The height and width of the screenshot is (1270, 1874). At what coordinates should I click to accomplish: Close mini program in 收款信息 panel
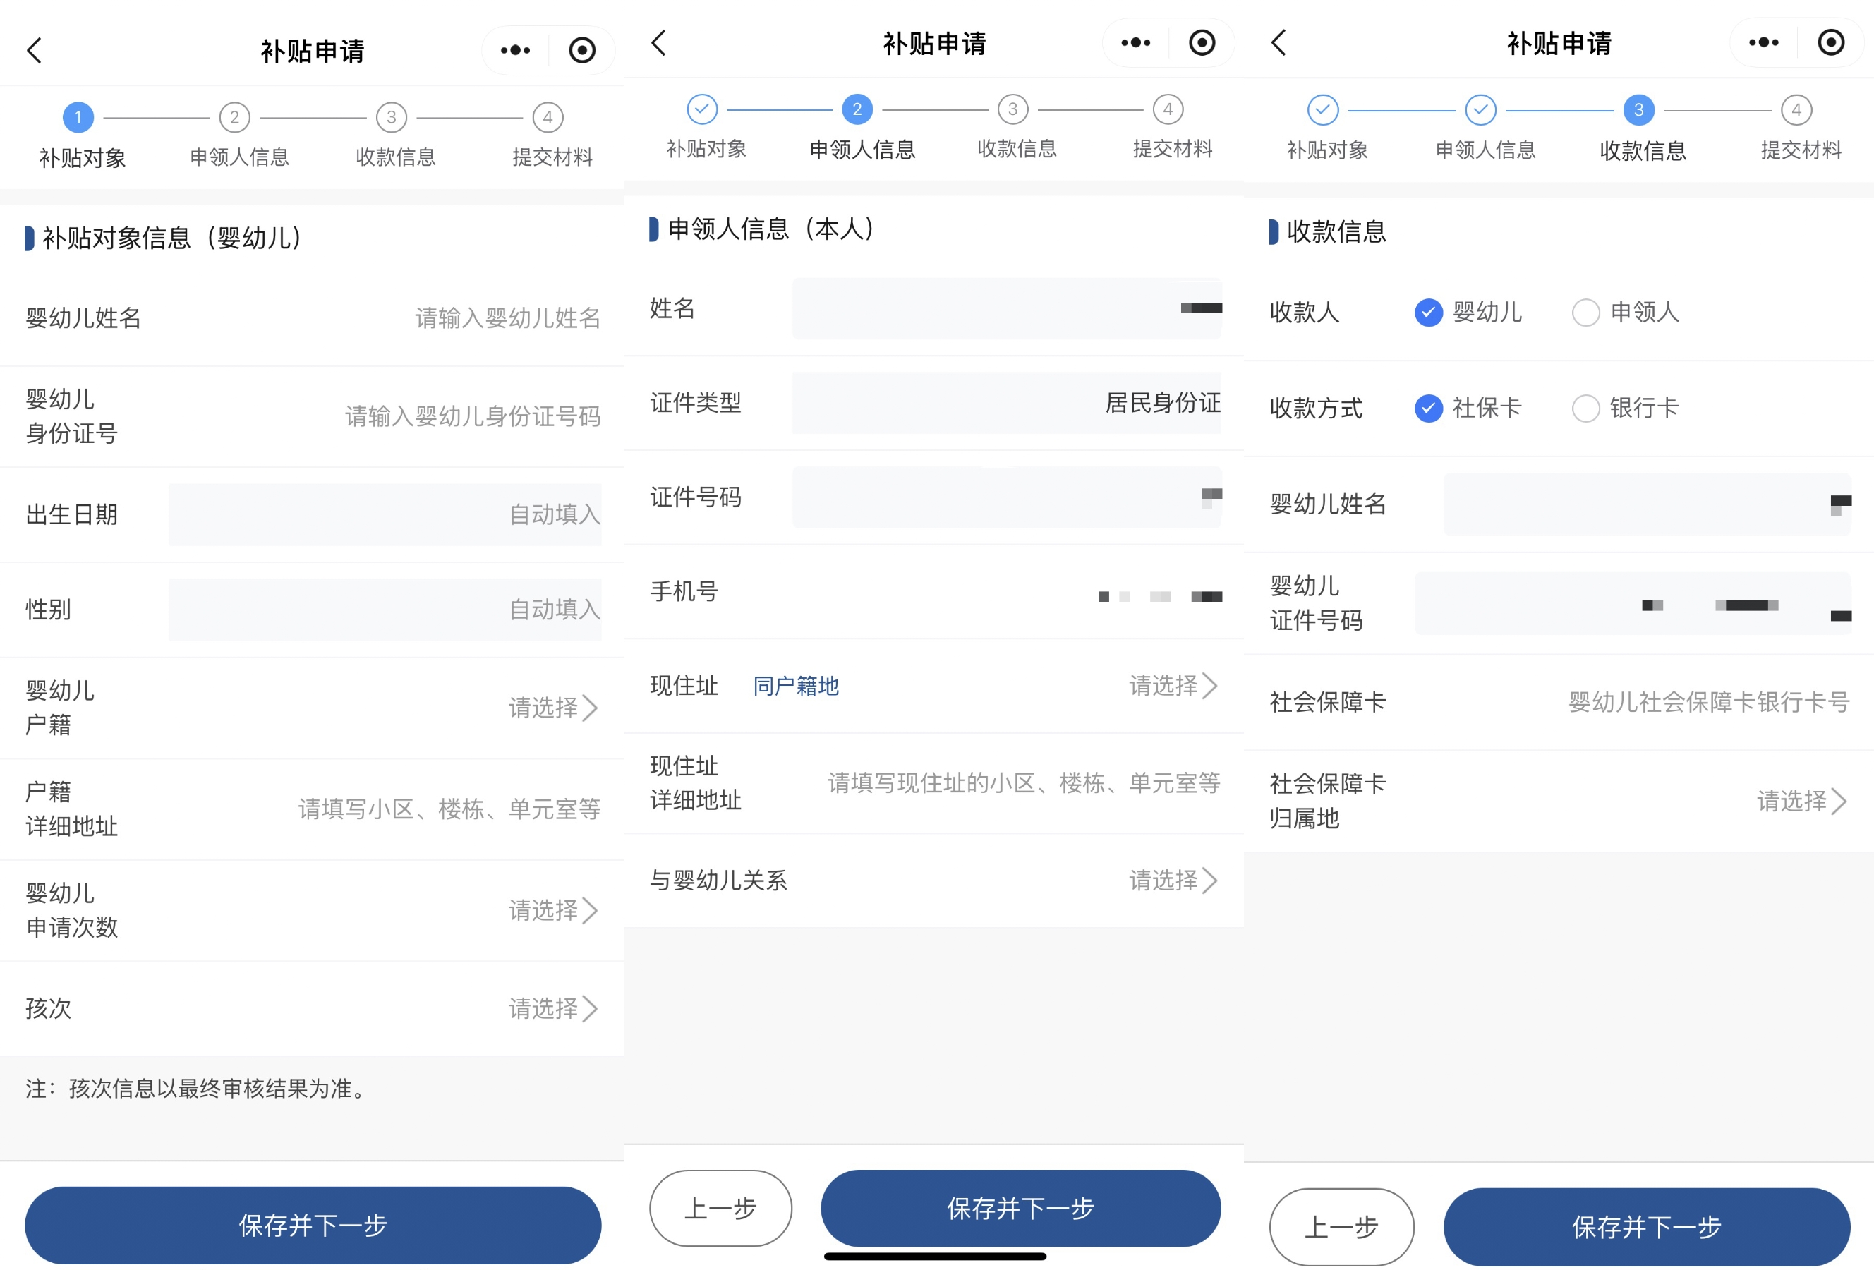coord(1830,43)
